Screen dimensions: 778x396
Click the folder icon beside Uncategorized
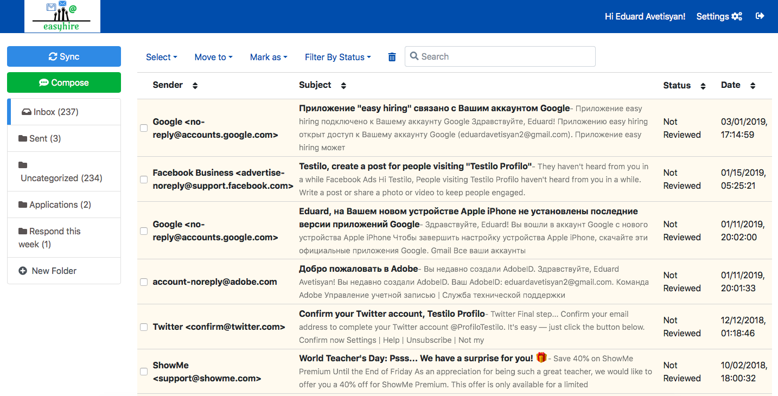23,164
